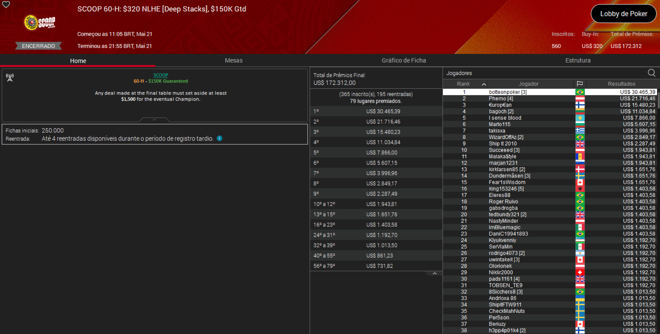Screen dimensions: 660x334
Task: Click the SCOOP logo
Action: (x=40, y=23)
